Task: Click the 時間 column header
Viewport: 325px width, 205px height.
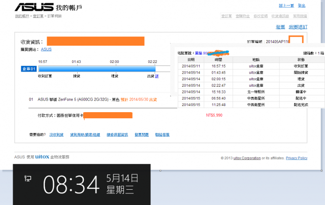Action: pos(218,60)
